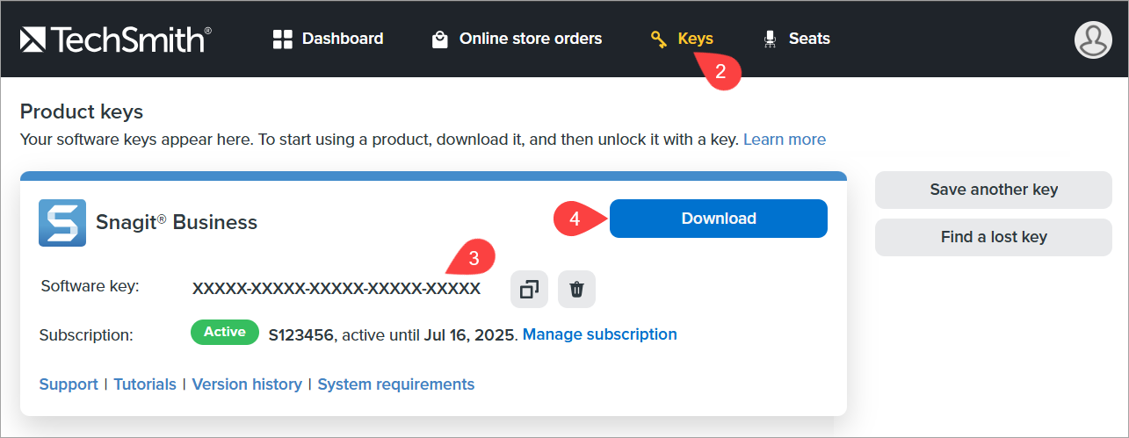
Task: Click Save another key button
Action: pyautogui.click(x=994, y=190)
